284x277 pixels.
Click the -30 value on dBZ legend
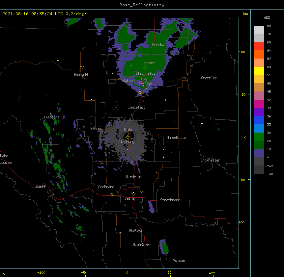[x=270, y=174]
